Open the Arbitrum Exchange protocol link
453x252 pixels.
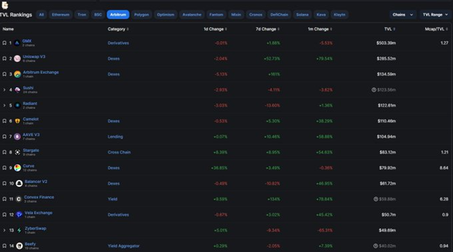click(x=41, y=72)
